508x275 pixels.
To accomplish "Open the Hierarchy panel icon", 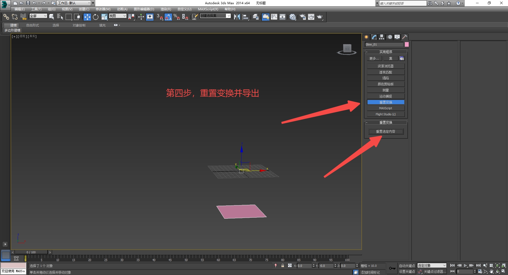I will point(382,37).
